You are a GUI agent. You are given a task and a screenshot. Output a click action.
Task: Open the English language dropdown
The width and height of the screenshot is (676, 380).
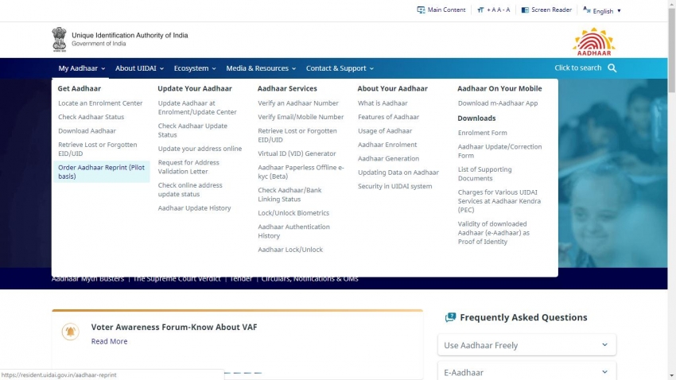click(x=602, y=10)
